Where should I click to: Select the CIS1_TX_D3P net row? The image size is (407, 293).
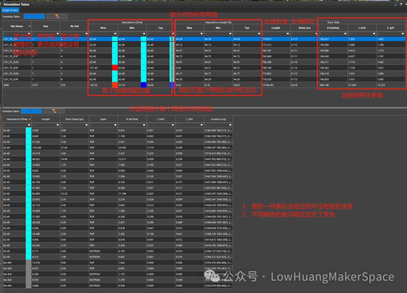(x=16, y=79)
